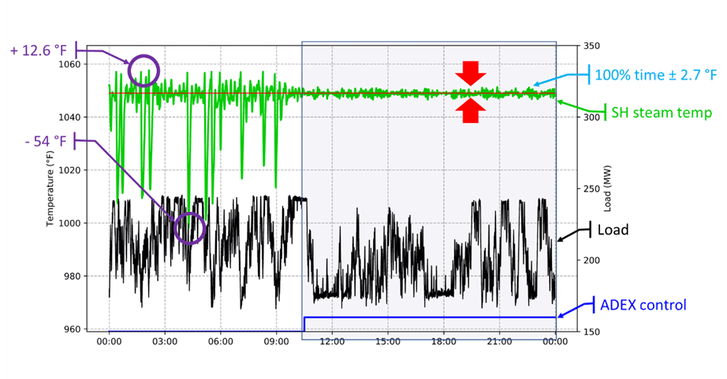Click the 150 load tick label
This screenshot has width=727, height=379.
(591, 333)
